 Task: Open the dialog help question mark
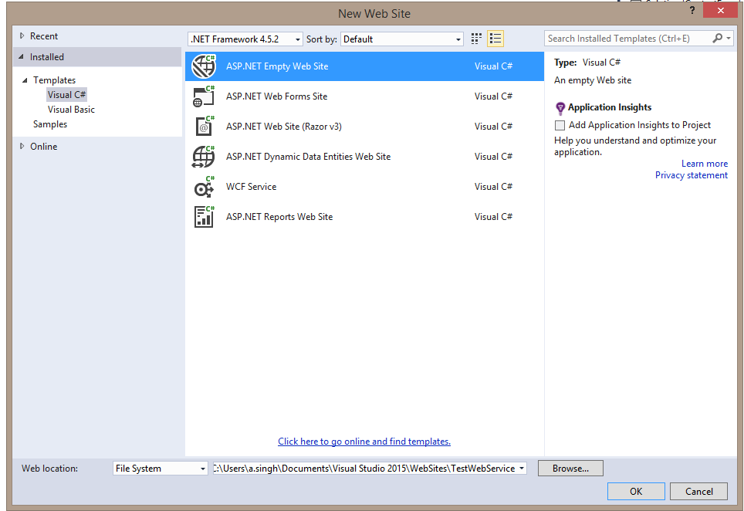[692, 10]
